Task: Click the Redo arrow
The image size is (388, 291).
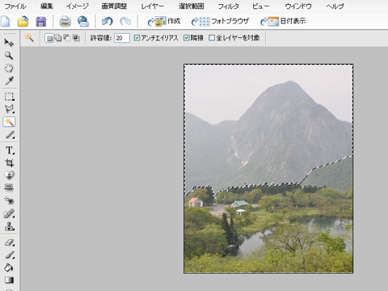Action: pos(125,21)
